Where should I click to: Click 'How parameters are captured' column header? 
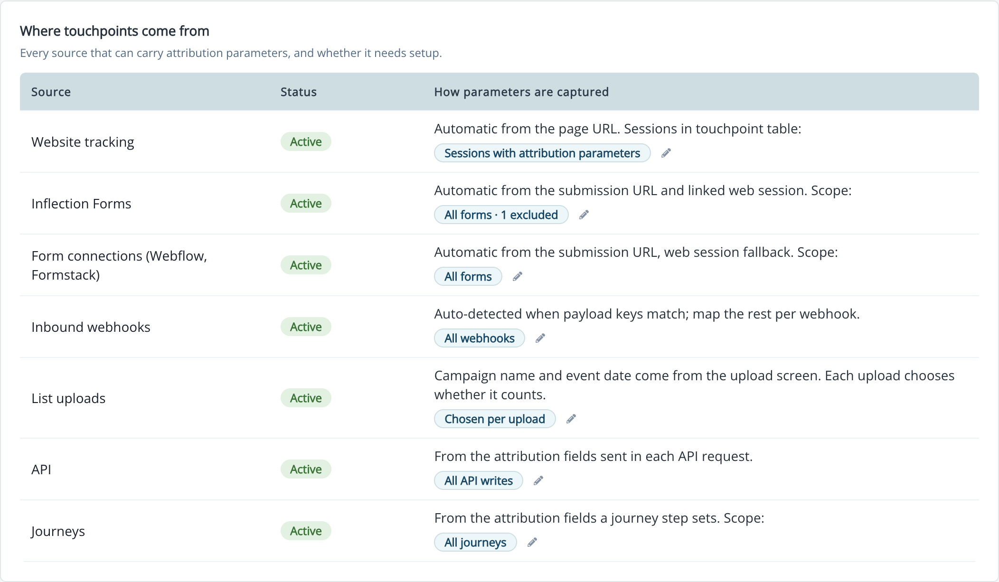click(521, 92)
